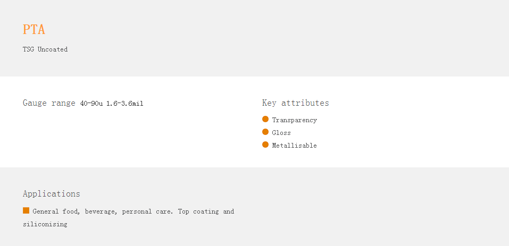Screen dimensions: 509x246
Task: Click the Key attributes heading
Action: [295, 103]
